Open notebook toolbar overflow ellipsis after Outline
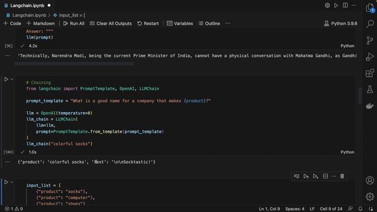 click(227, 24)
